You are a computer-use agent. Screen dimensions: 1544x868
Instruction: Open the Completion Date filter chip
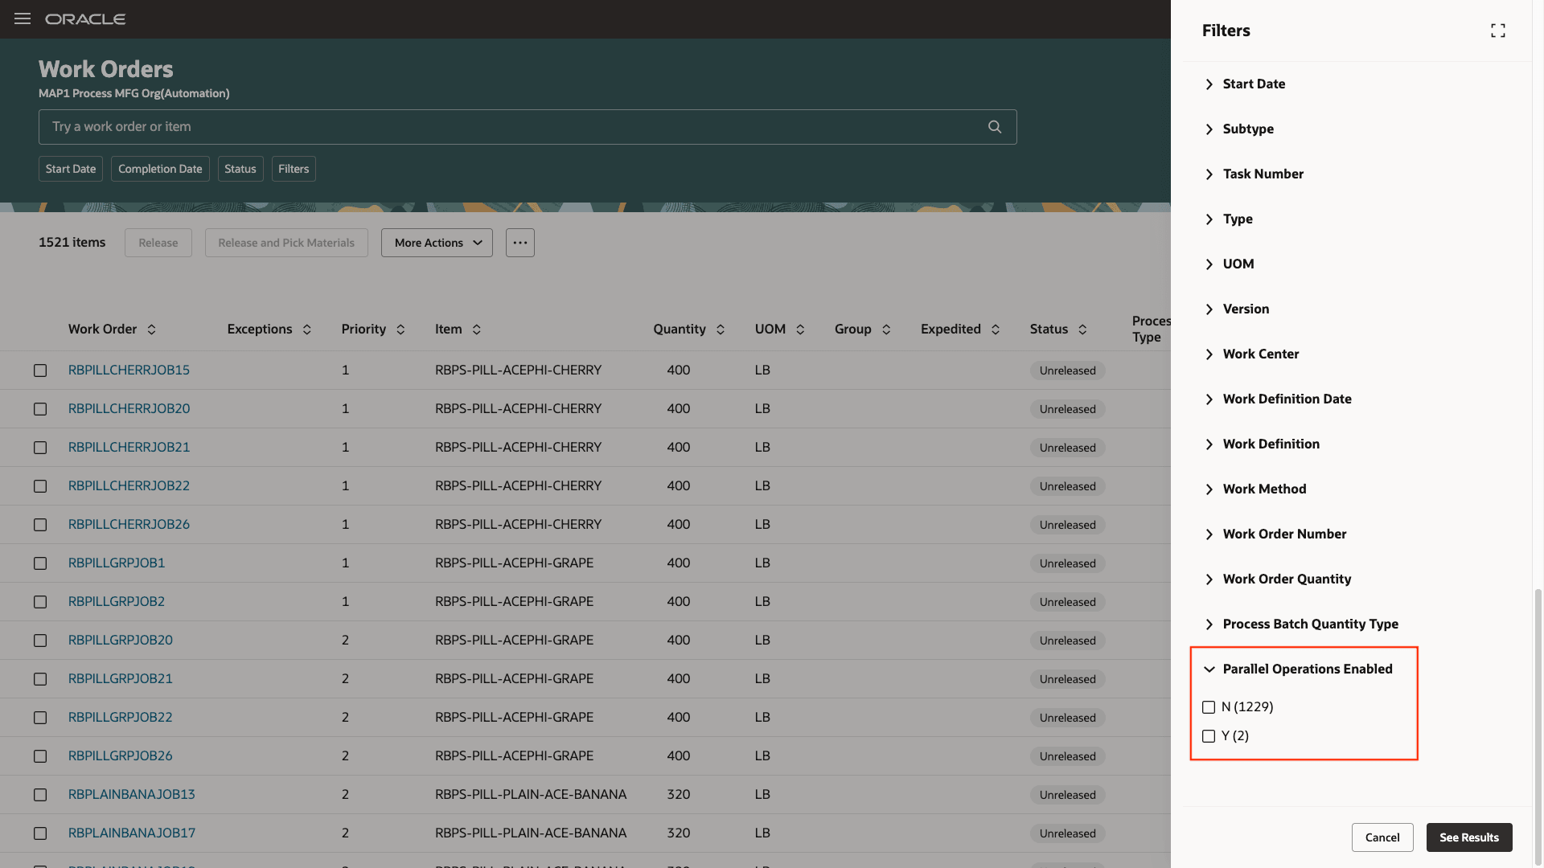tap(160, 169)
